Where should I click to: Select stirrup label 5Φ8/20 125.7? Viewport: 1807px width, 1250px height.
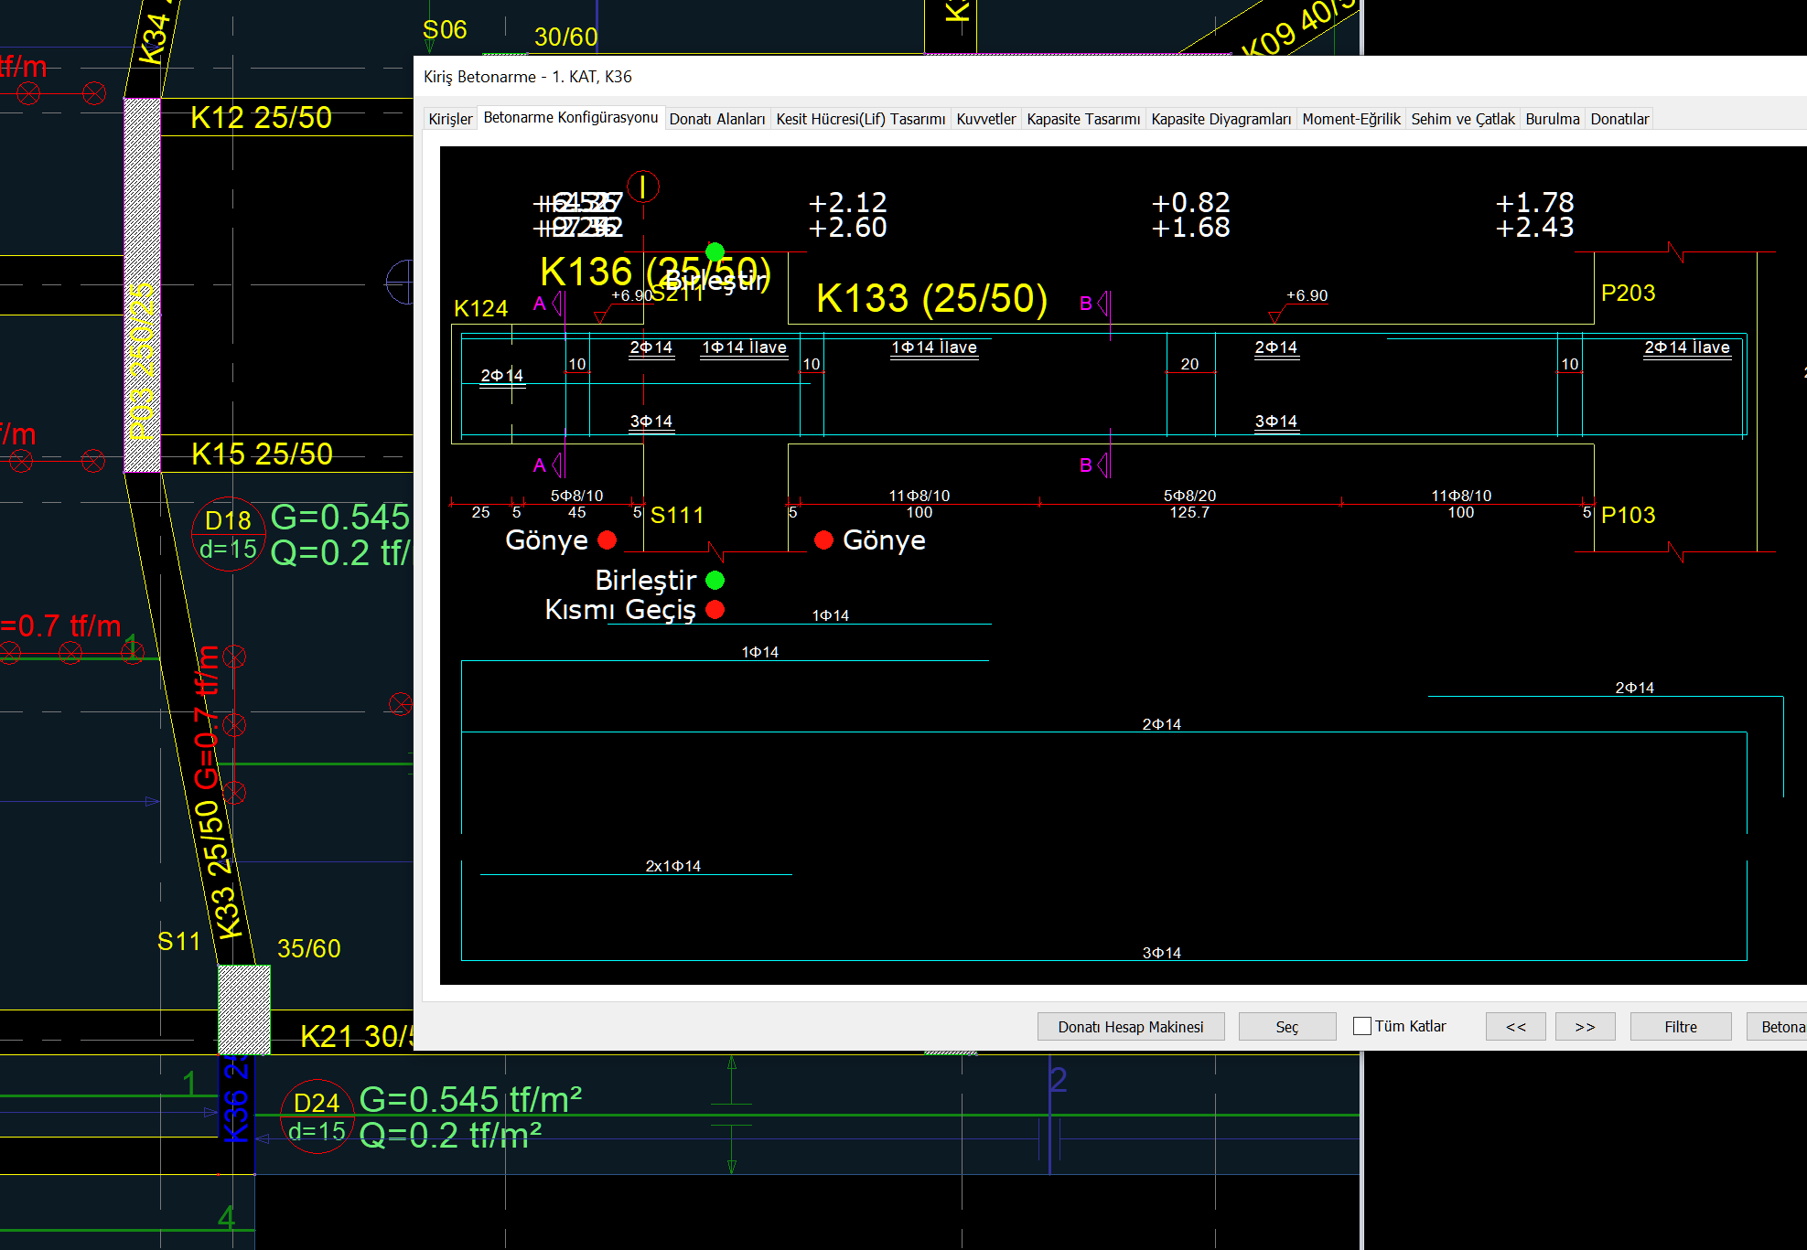(x=1189, y=504)
